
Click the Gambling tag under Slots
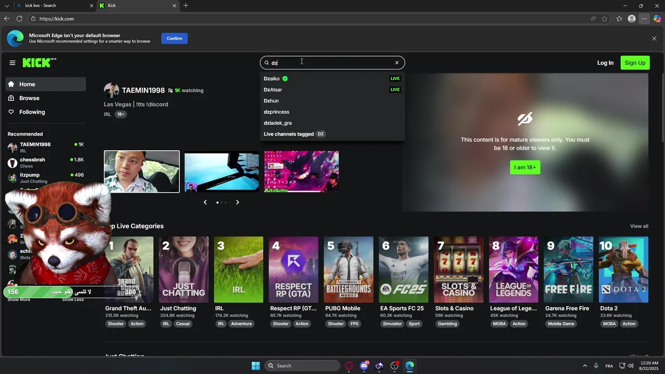click(x=447, y=324)
